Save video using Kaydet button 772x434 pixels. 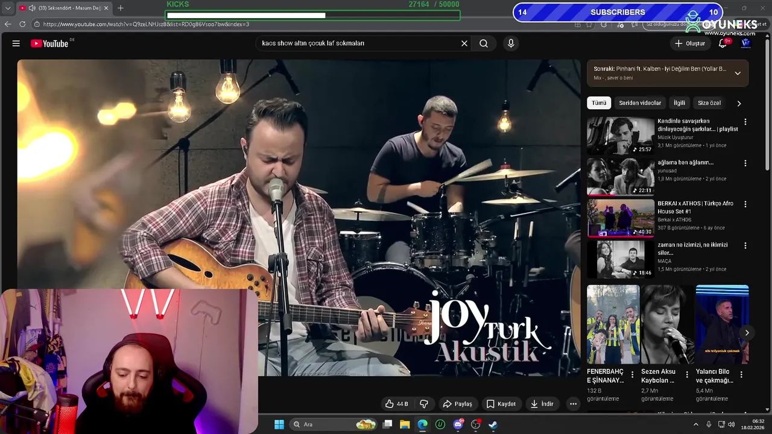(x=501, y=404)
